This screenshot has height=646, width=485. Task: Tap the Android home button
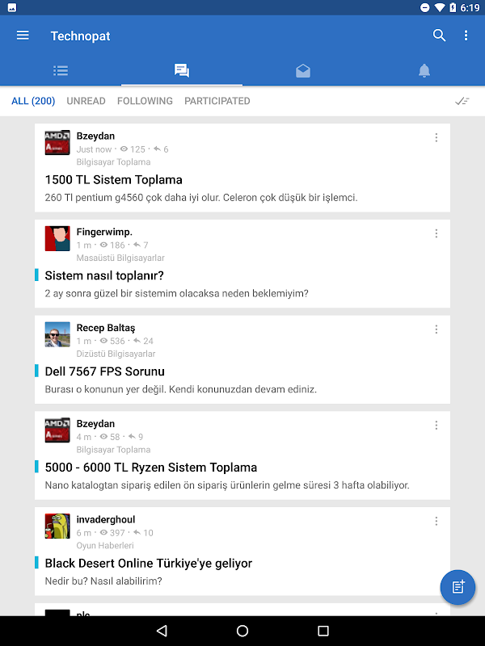[x=242, y=631]
